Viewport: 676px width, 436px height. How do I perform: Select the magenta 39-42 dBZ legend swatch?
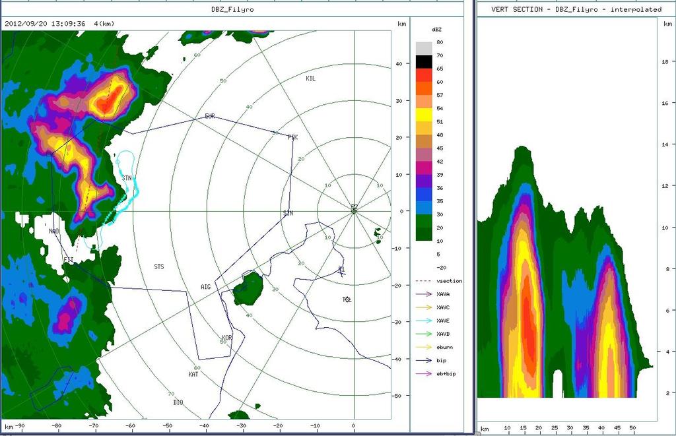(x=424, y=168)
